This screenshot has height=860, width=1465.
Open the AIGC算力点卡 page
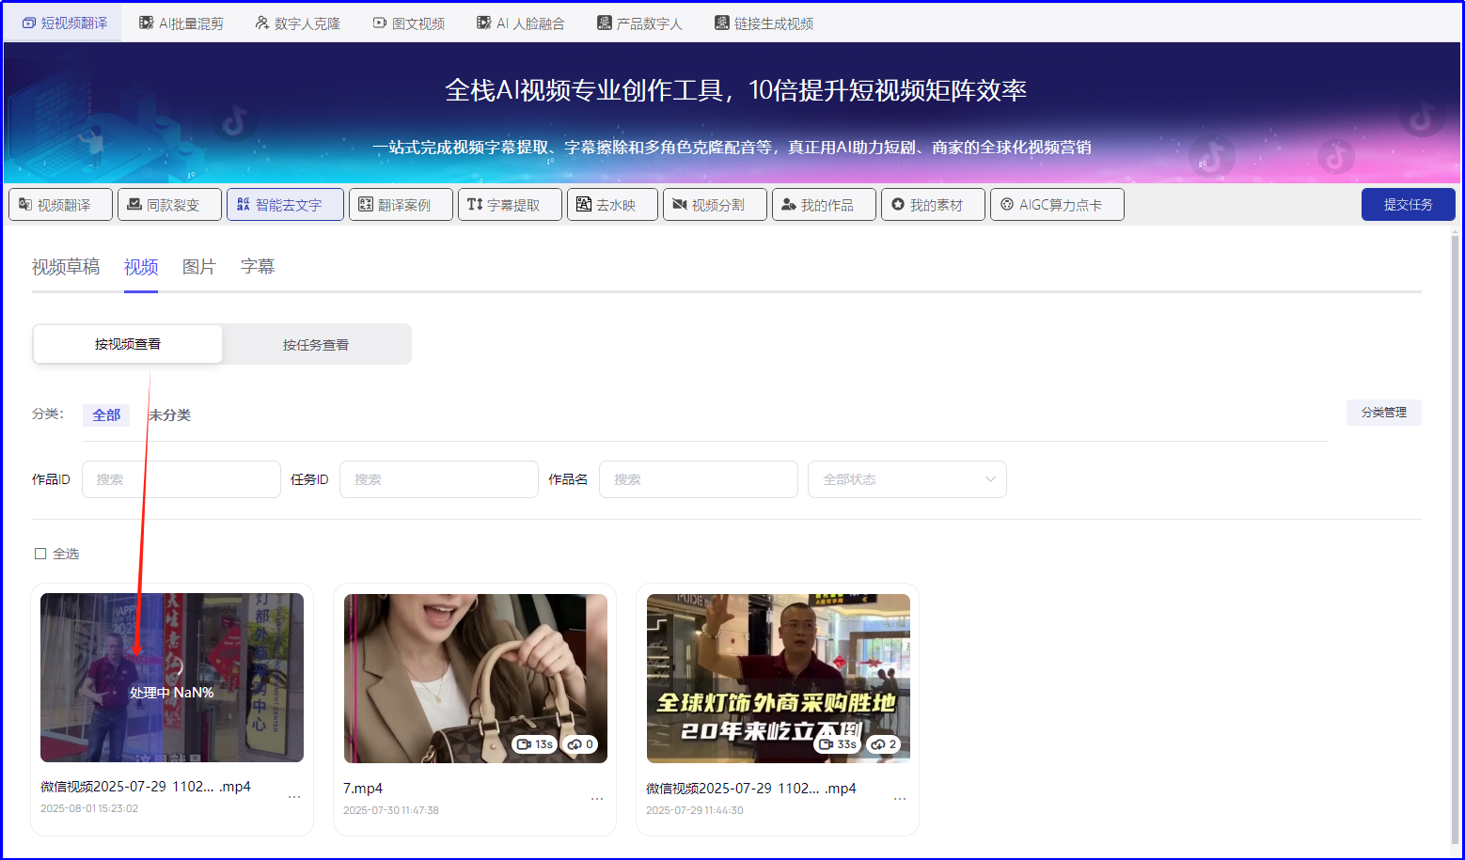(1057, 204)
